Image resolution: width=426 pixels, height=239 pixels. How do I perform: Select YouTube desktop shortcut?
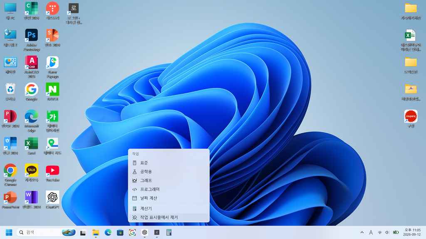pyautogui.click(x=52, y=173)
